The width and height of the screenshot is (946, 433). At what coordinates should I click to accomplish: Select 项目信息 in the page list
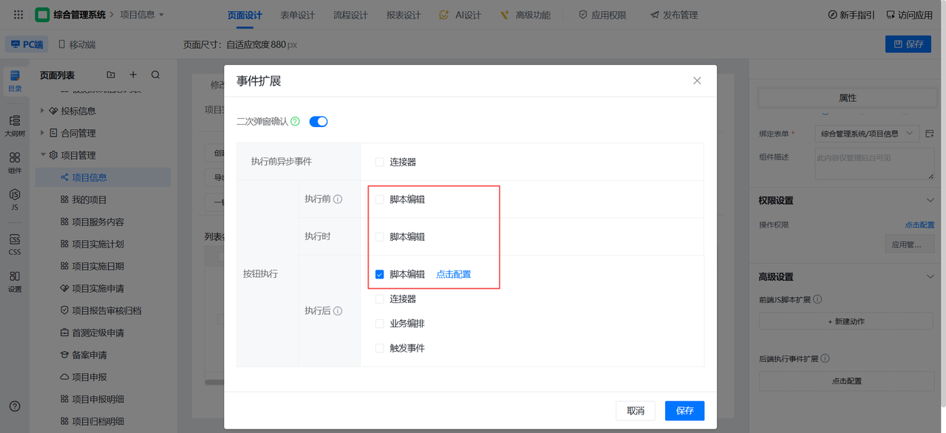coord(103,177)
